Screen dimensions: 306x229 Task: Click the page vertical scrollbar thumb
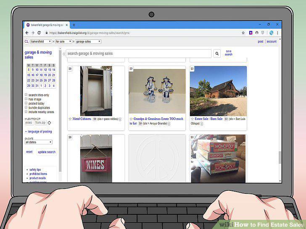click(x=280, y=157)
